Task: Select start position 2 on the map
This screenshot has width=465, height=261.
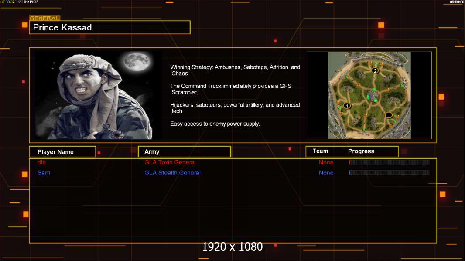Action: (x=375, y=70)
